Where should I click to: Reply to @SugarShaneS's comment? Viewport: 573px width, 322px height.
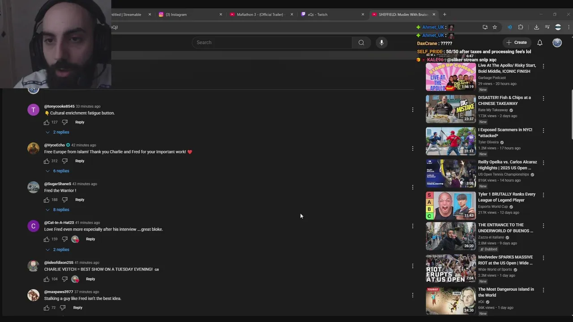80,200
